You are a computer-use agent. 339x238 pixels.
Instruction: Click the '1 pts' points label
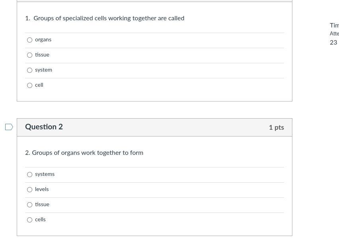tap(276, 127)
